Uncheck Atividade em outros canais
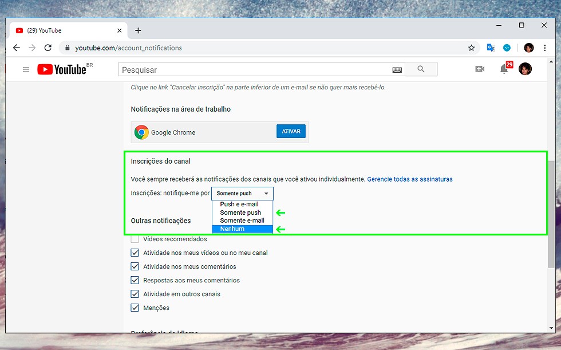The image size is (561, 350). point(135,294)
